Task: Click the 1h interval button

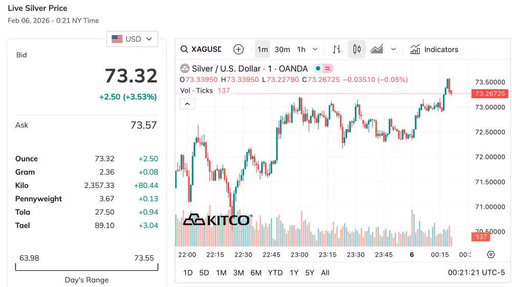Action: pyautogui.click(x=301, y=50)
